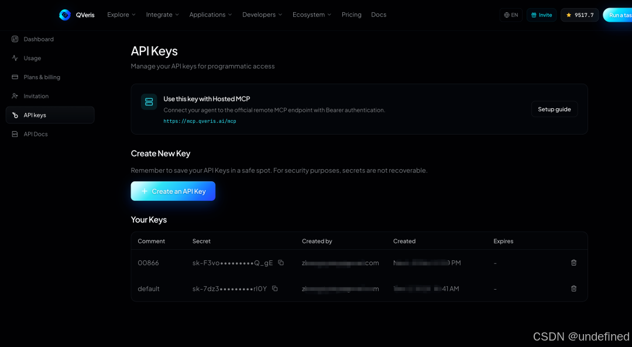The image size is (632, 347).
Task: Select API keys in sidebar
Action: pyautogui.click(x=50, y=115)
